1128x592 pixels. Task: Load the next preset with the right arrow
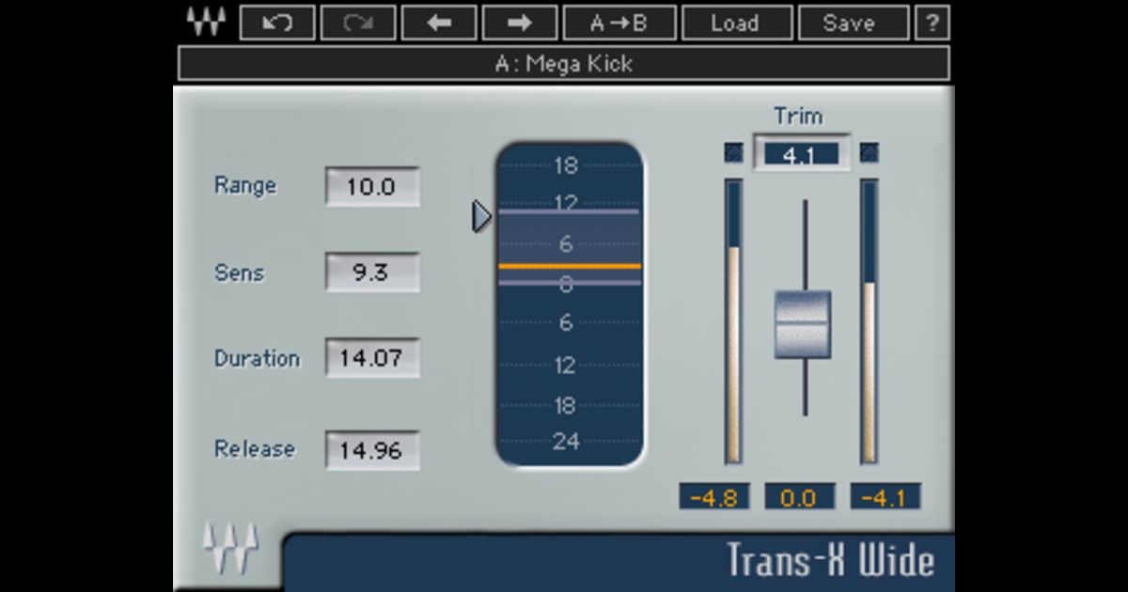(519, 23)
